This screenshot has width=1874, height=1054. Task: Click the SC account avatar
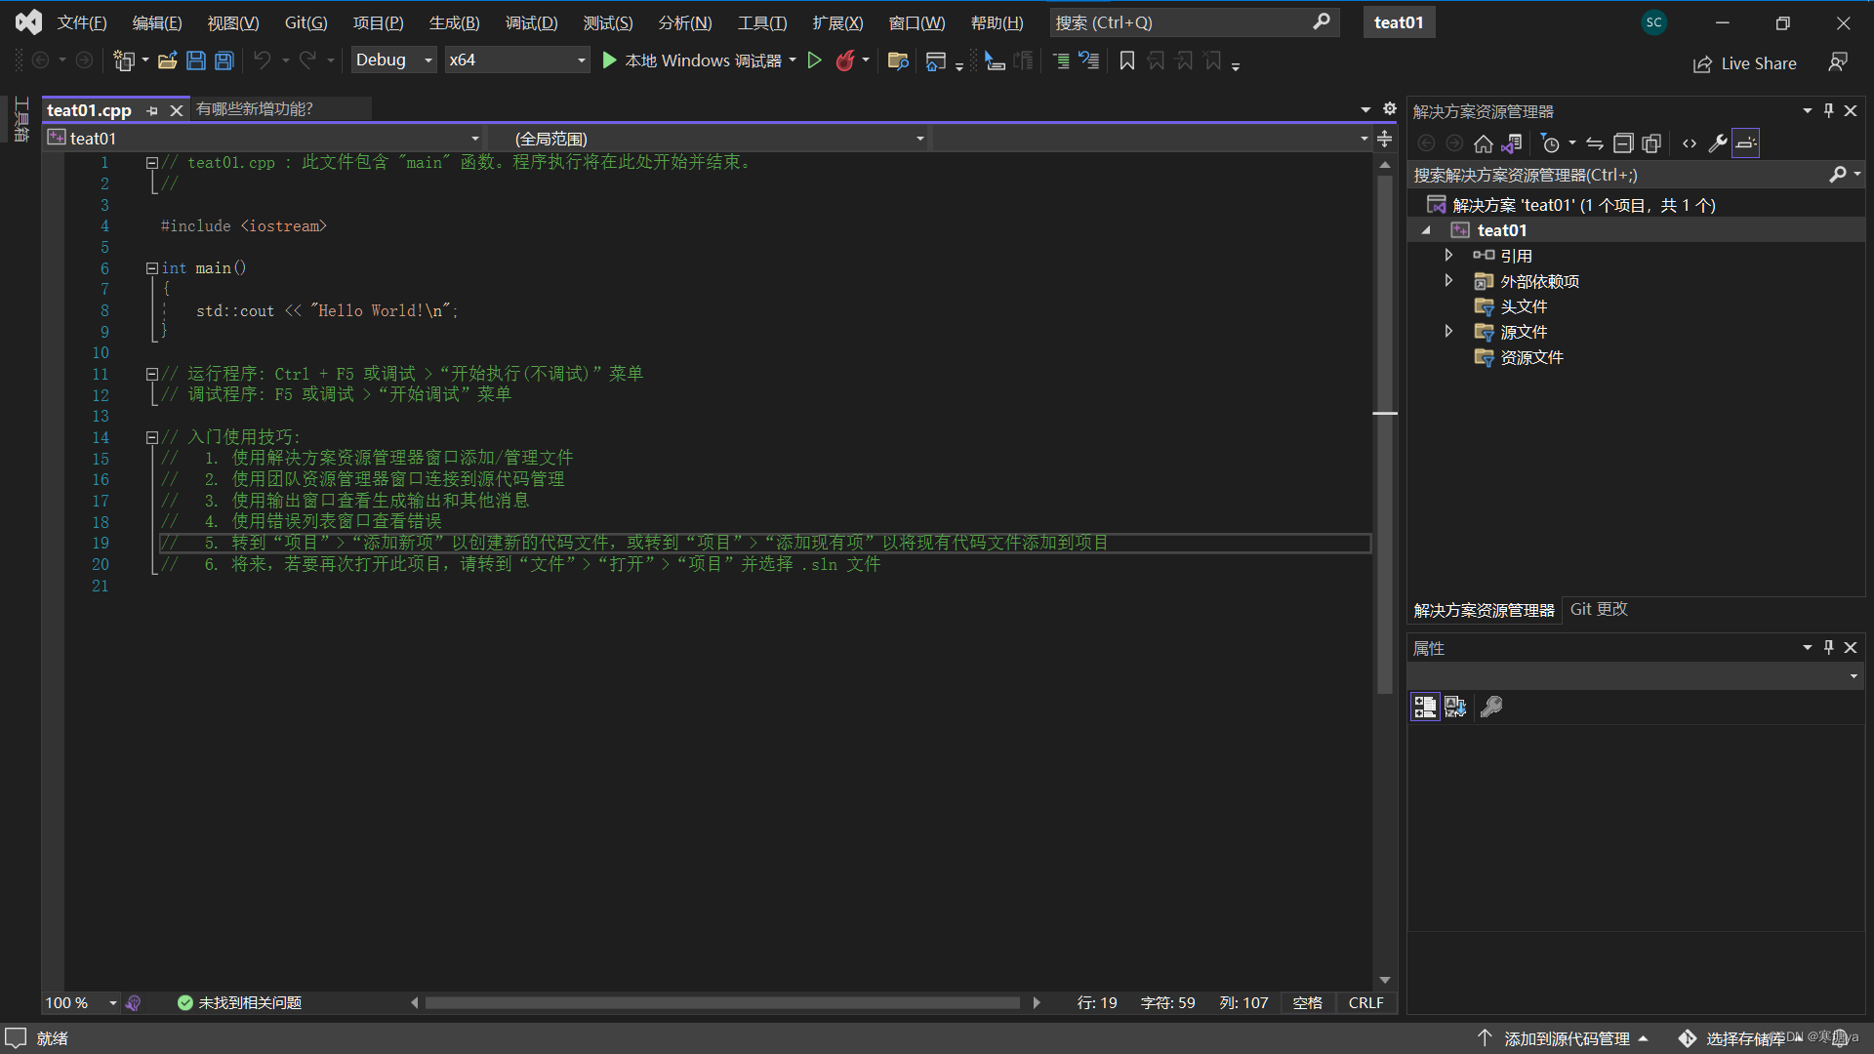tap(1653, 22)
